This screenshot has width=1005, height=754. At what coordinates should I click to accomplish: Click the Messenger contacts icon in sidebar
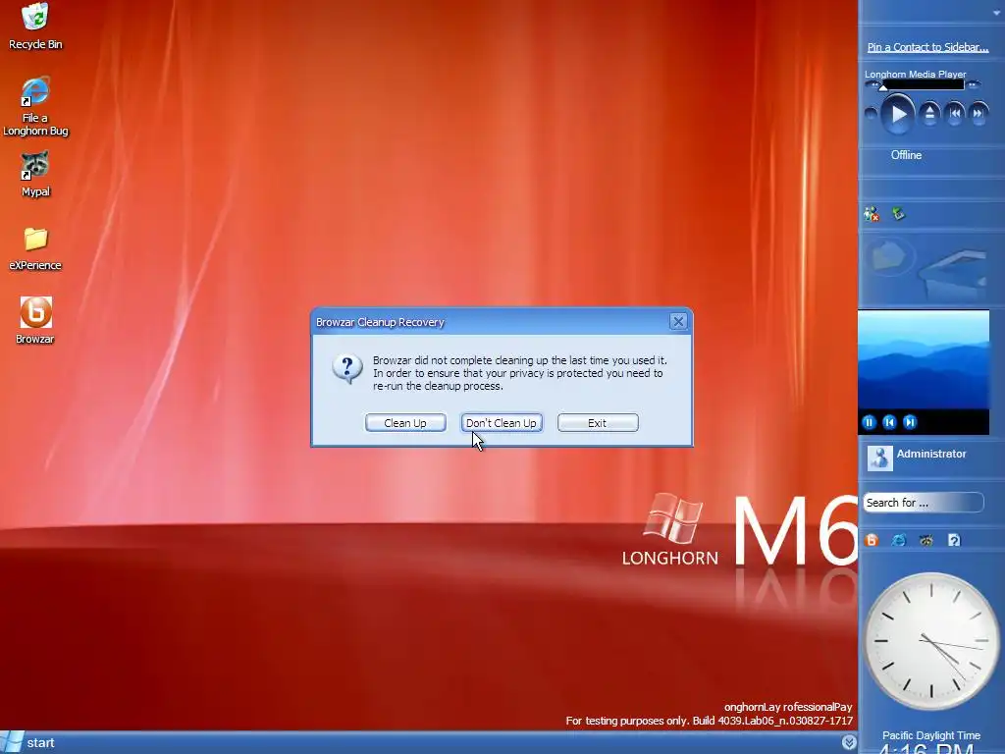(872, 214)
